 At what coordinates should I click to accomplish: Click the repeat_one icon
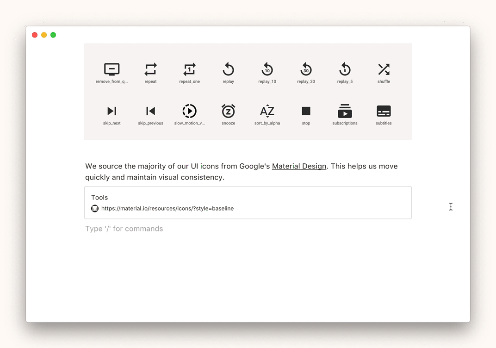189,69
